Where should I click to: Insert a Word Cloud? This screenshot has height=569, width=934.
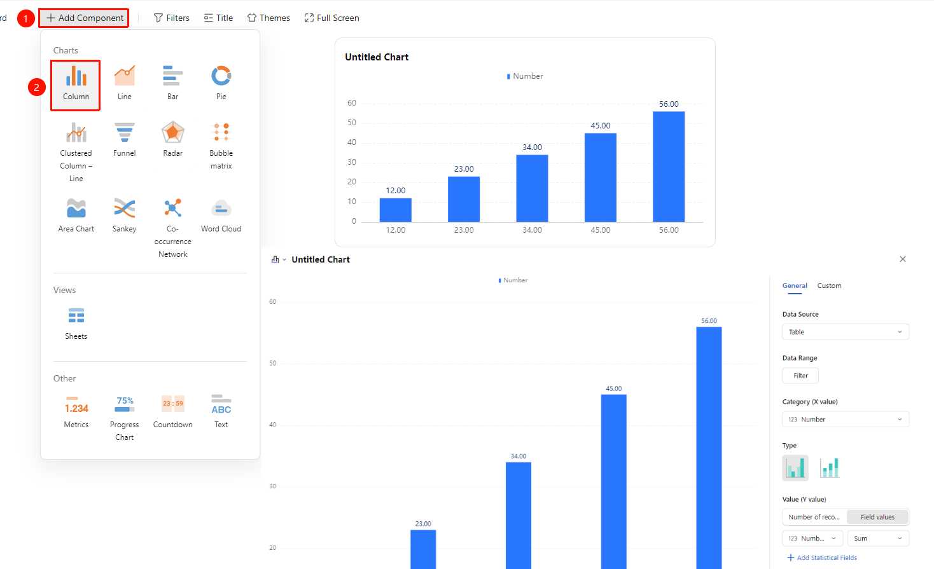221,216
